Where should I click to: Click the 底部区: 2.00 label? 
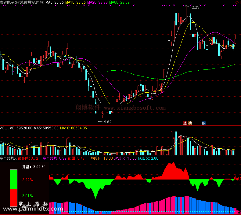(x=148, y=158)
